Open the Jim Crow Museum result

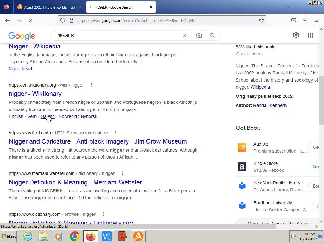(98, 141)
